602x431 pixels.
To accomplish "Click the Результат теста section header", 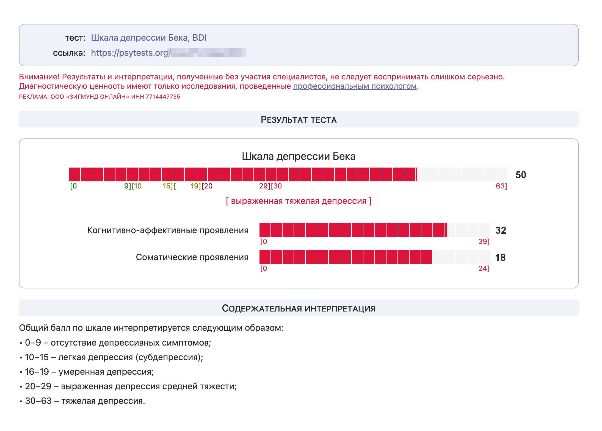I will [299, 119].
